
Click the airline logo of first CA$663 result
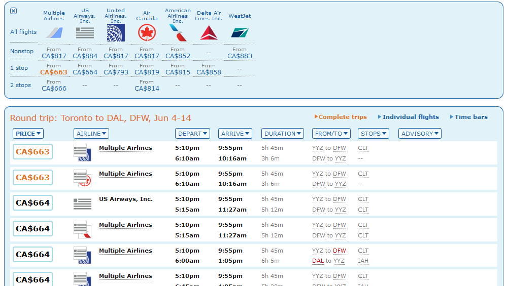[x=82, y=152]
